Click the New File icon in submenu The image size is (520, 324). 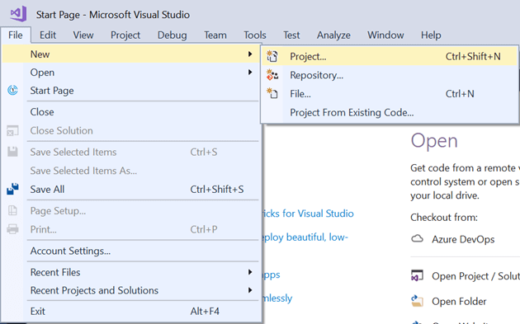pos(272,94)
